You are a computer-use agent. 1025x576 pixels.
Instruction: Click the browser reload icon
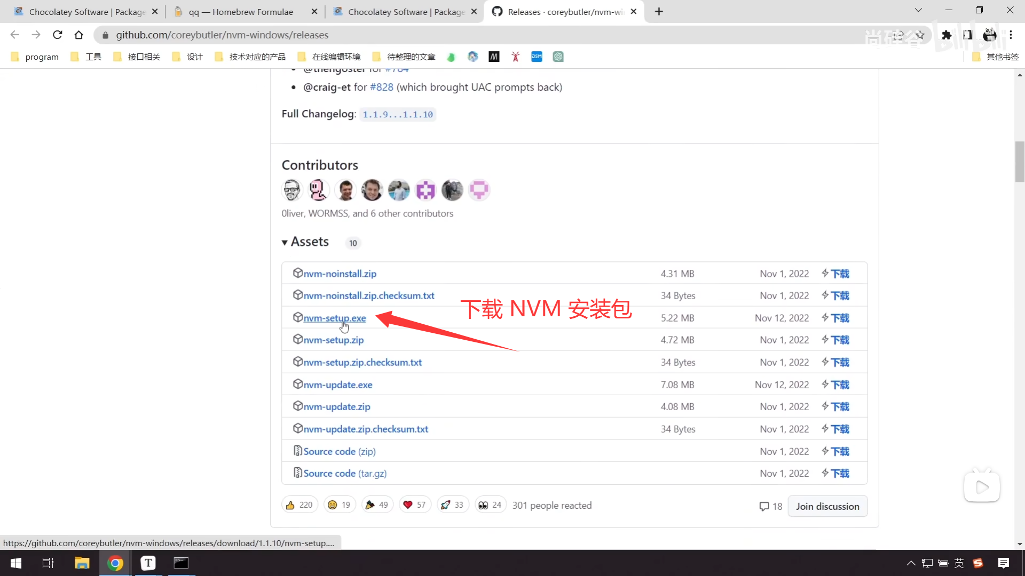58,35
